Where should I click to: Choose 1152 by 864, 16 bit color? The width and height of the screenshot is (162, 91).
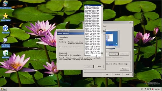coord(93,30)
